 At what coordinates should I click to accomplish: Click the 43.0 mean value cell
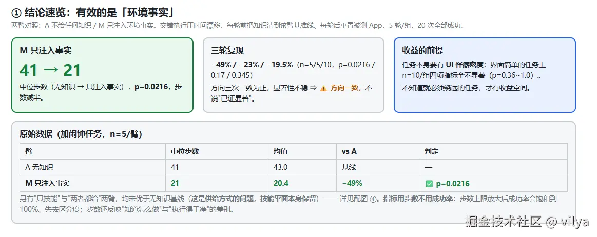pos(281,167)
